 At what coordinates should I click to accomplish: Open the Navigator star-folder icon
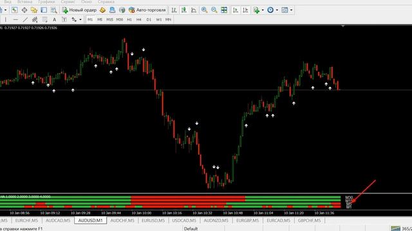(x=34, y=10)
